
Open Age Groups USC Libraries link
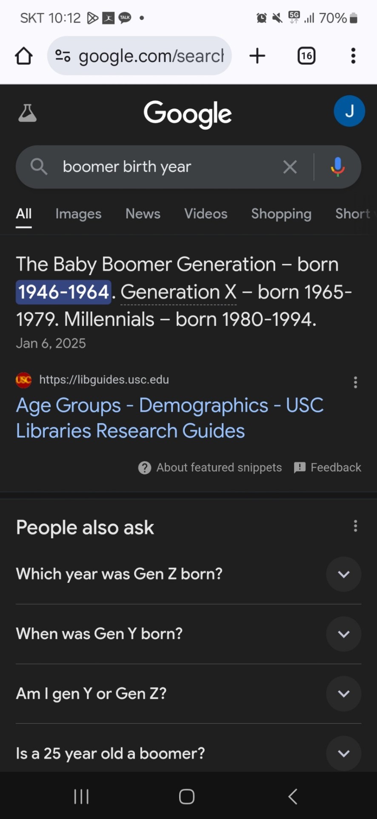(x=170, y=418)
